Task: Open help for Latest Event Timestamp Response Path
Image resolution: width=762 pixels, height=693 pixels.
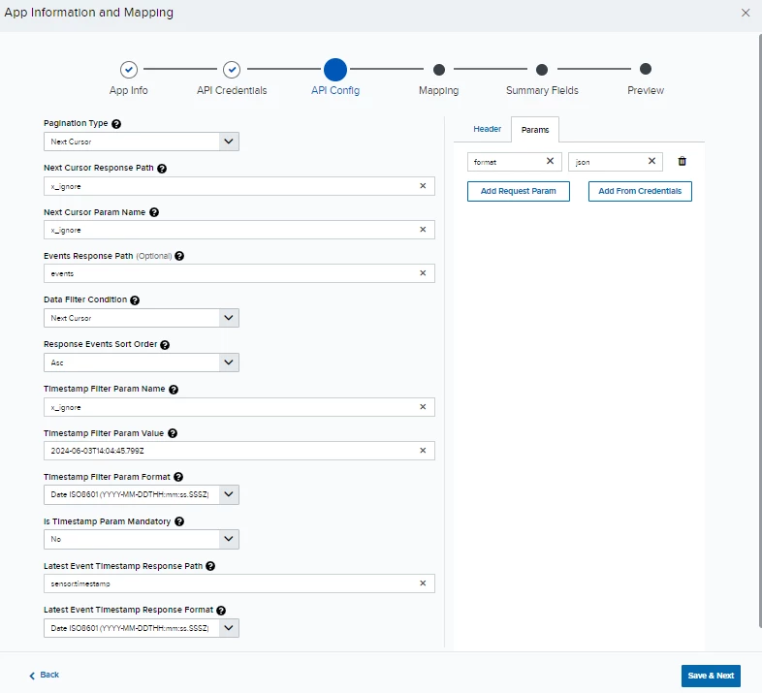Action: tap(210, 566)
